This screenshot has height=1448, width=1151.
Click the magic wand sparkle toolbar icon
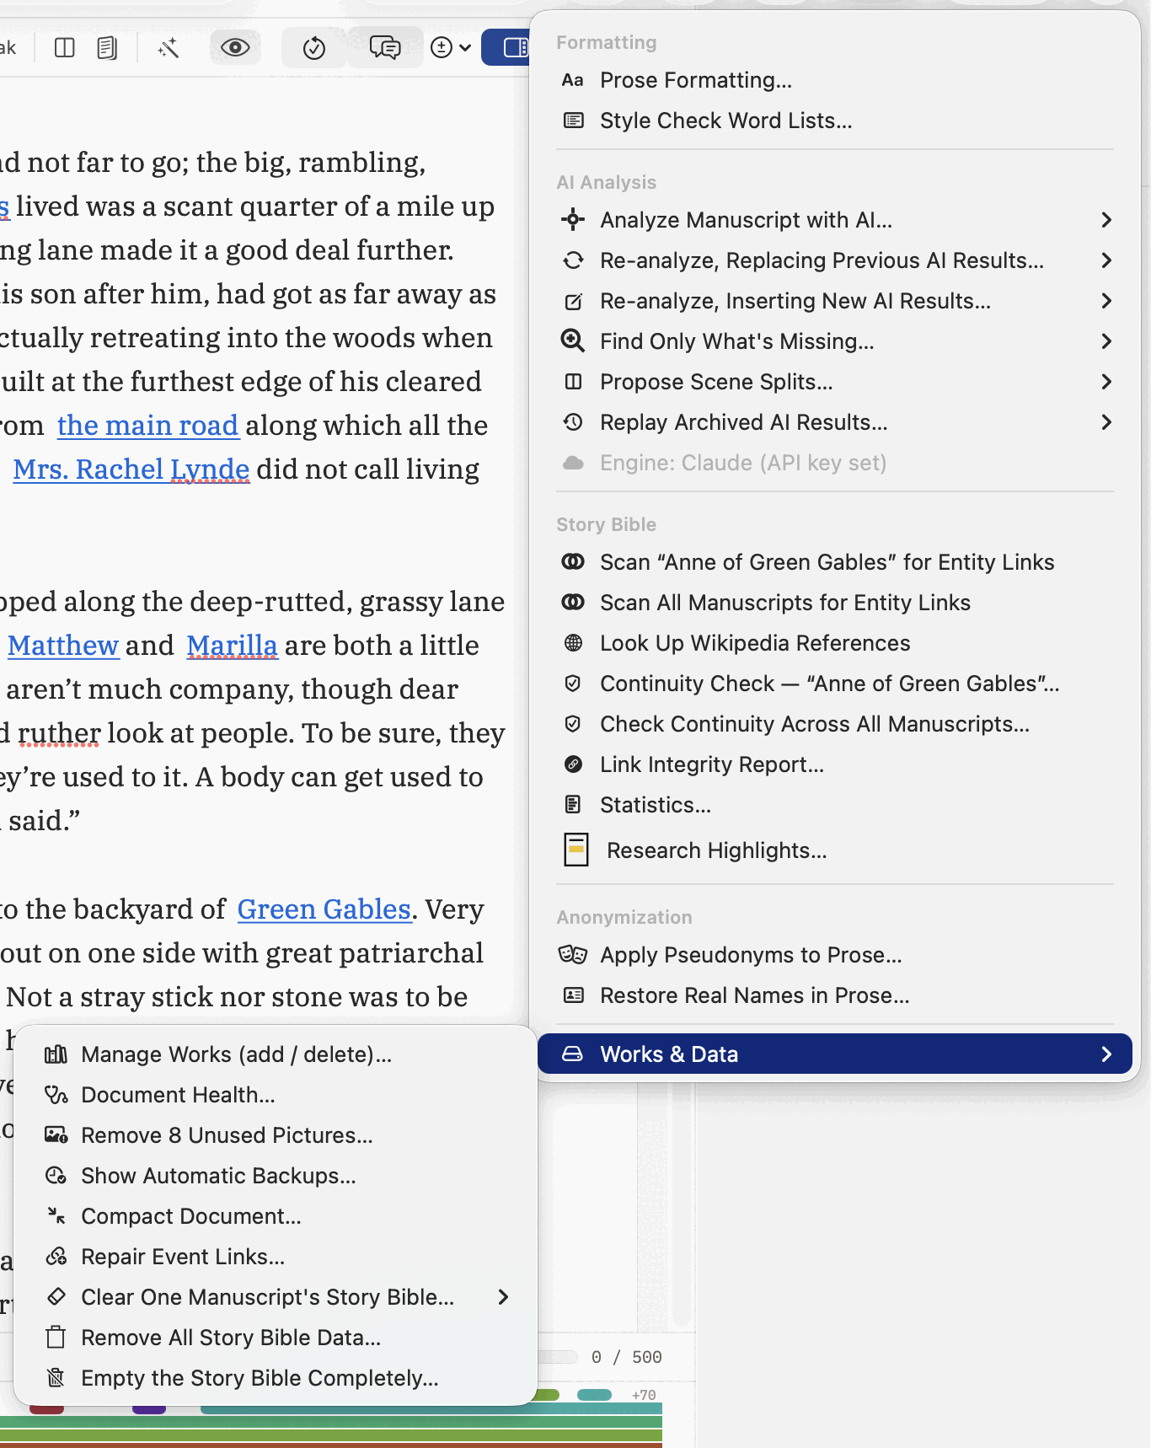click(x=169, y=48)
